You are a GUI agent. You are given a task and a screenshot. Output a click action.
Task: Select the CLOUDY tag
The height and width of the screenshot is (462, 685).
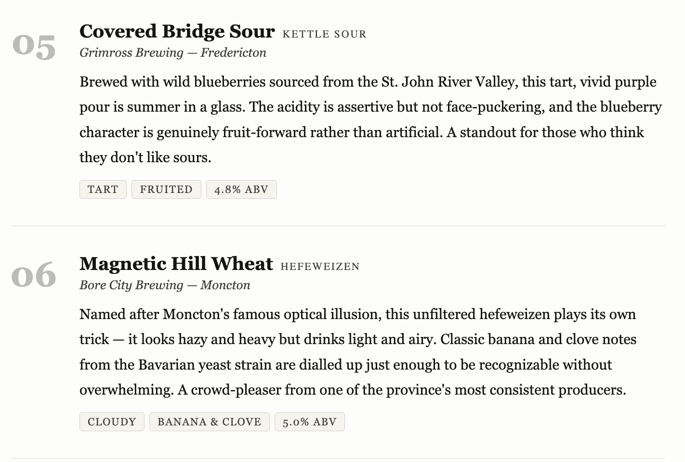tap(112, 422)
